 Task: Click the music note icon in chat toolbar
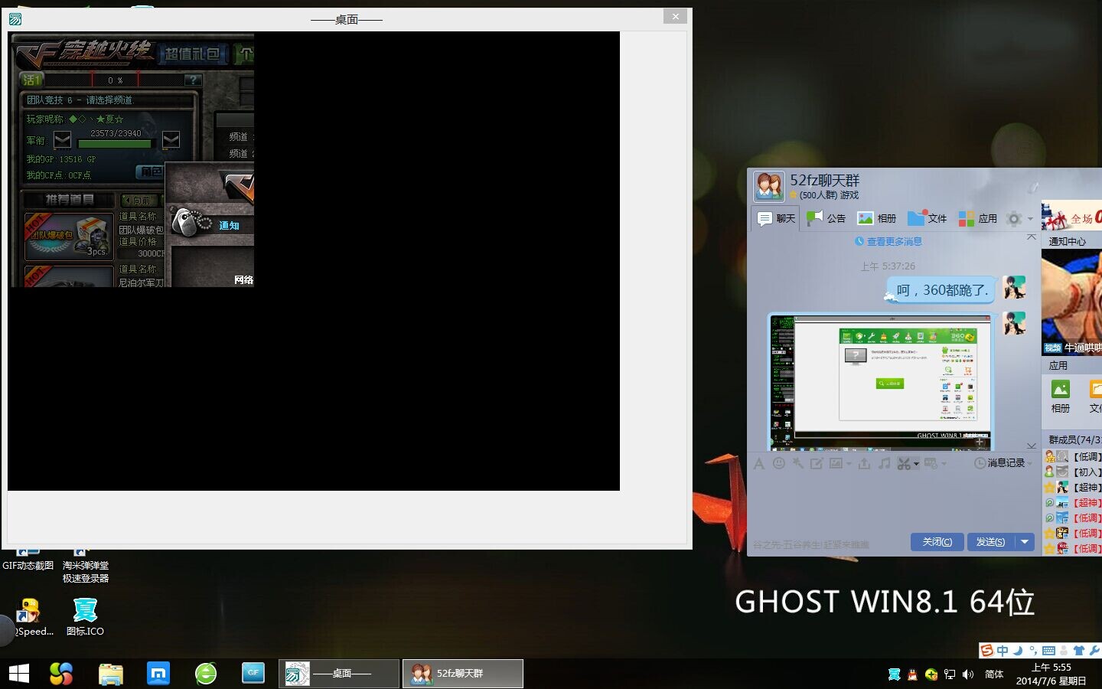click(x=885, y=463)
